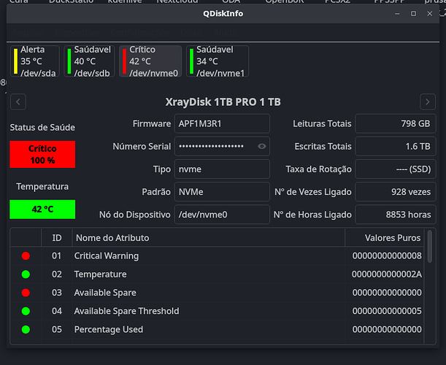
Task: Select the Available Spare Threshold attribute name
Action: 126,311
